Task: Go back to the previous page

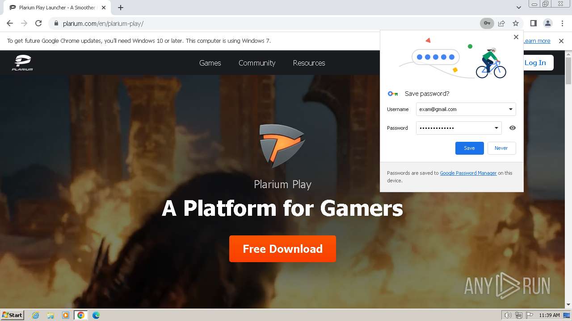Action: [x=10, y=23]
